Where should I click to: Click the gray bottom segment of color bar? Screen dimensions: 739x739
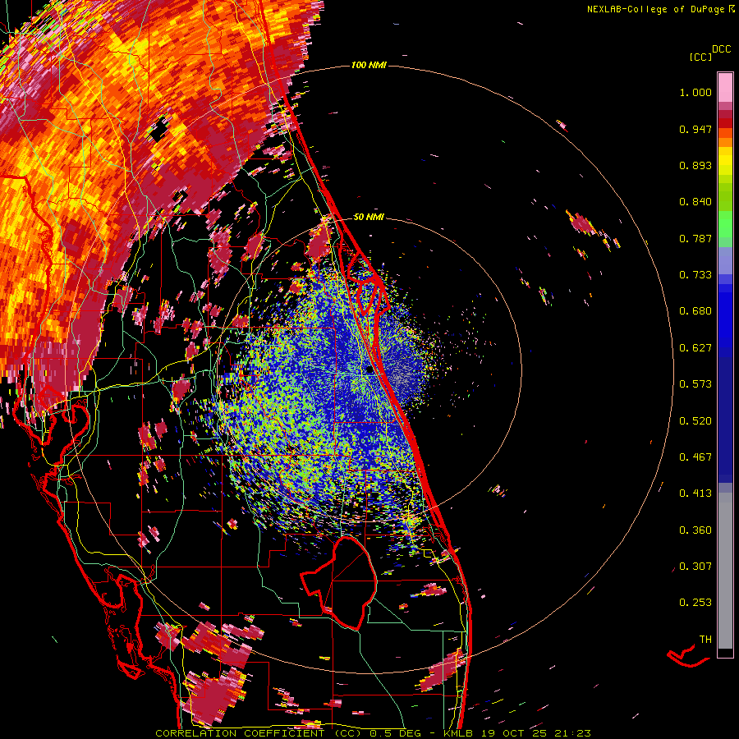coord(725,571)
